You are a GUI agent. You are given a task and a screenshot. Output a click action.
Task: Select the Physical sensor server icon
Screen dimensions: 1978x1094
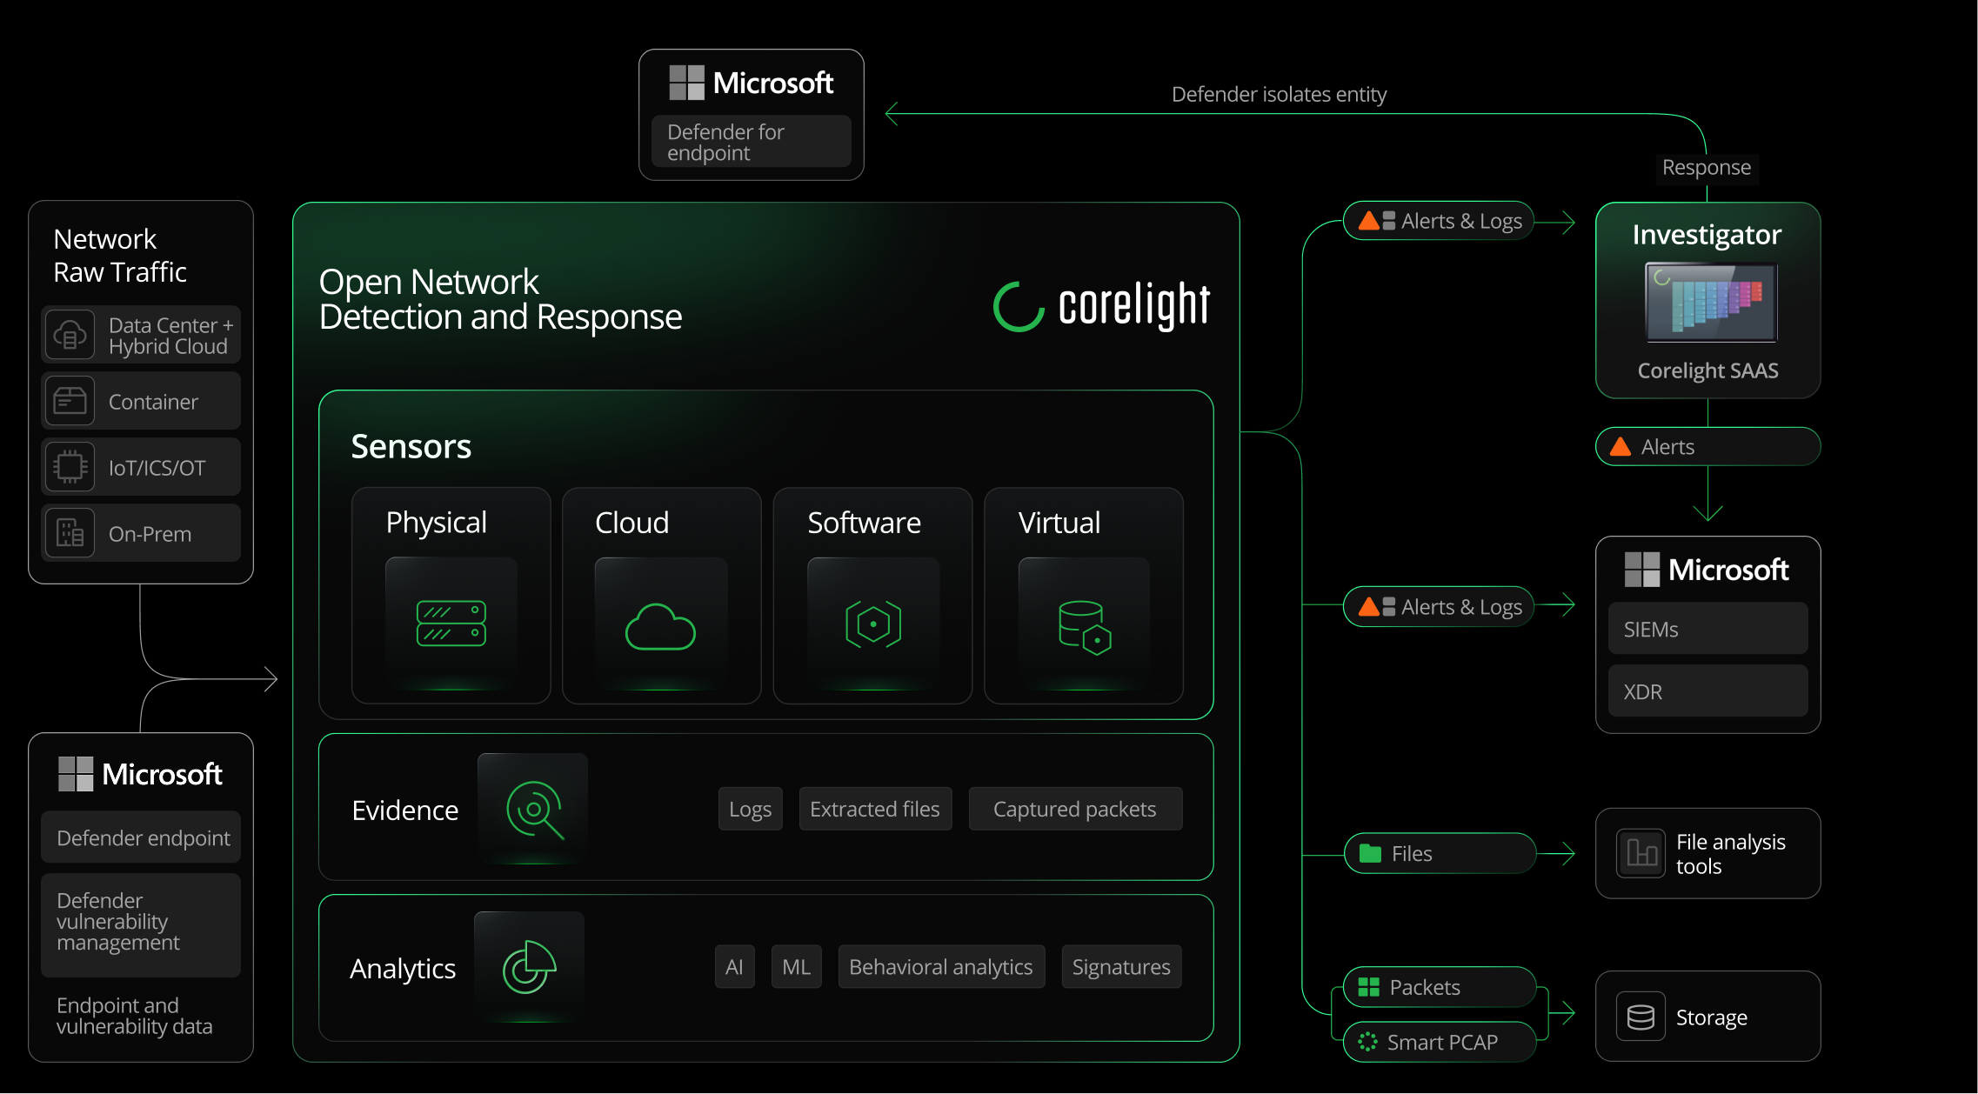pyautogui.click(x=451, y=622)
